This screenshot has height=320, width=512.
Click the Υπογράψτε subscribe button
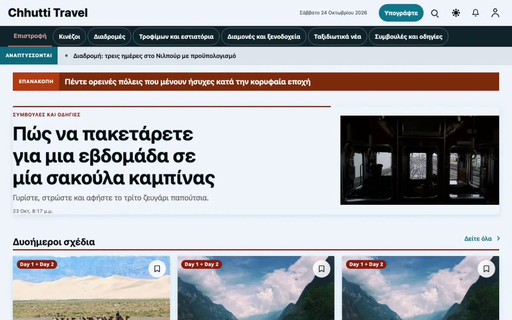tap(401, 13)
